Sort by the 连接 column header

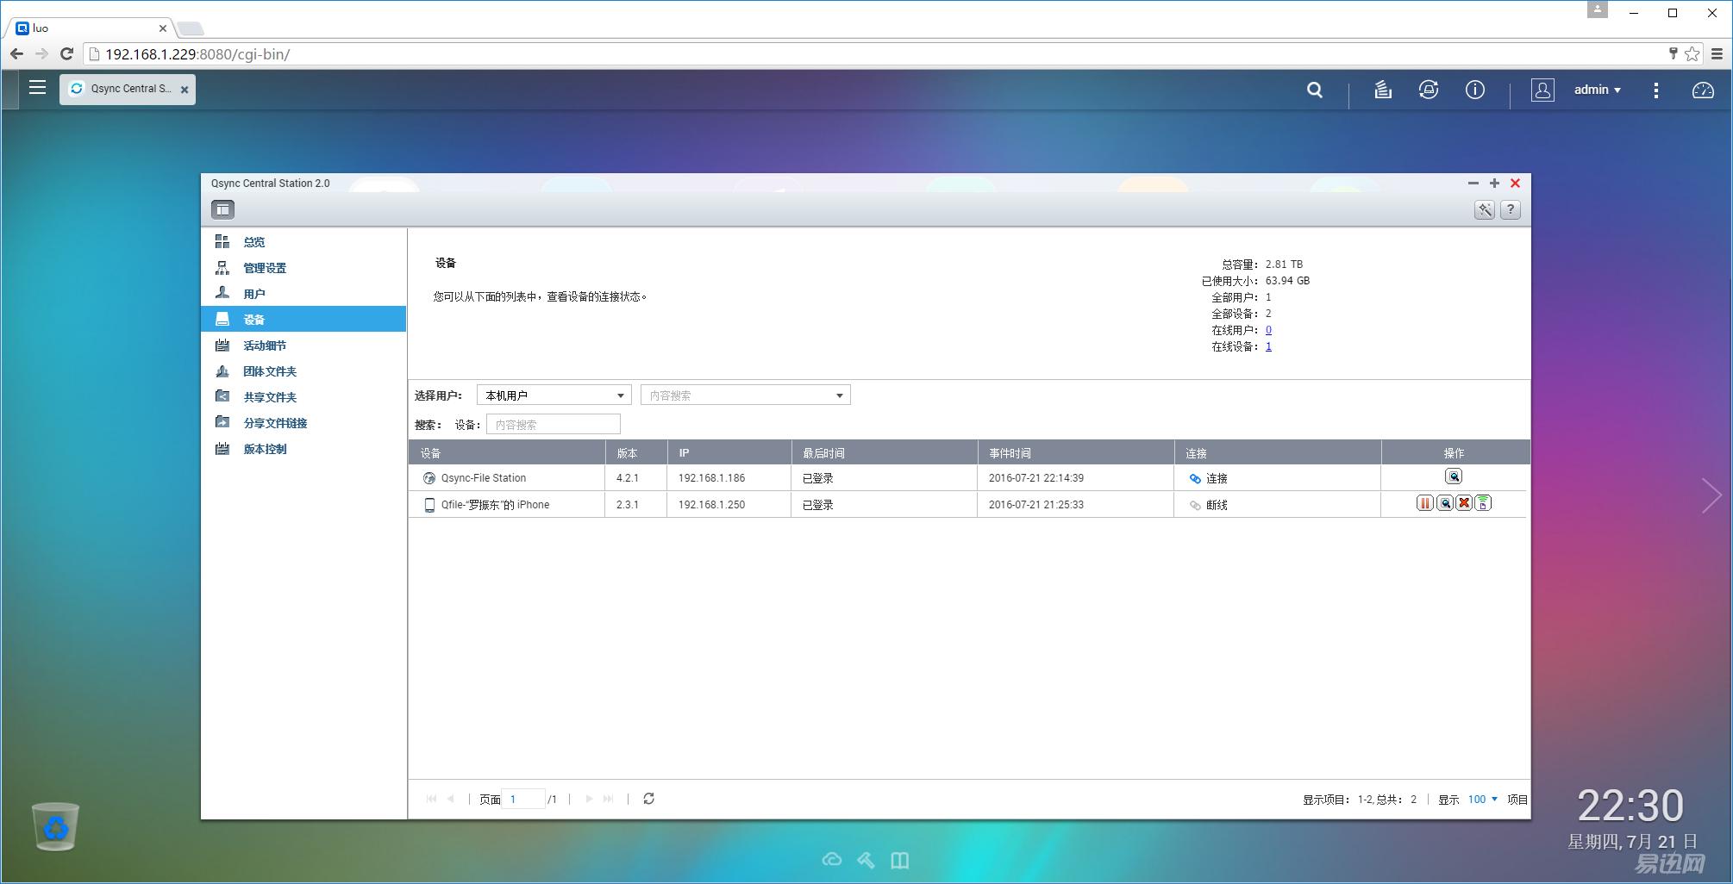[1278, 453]
